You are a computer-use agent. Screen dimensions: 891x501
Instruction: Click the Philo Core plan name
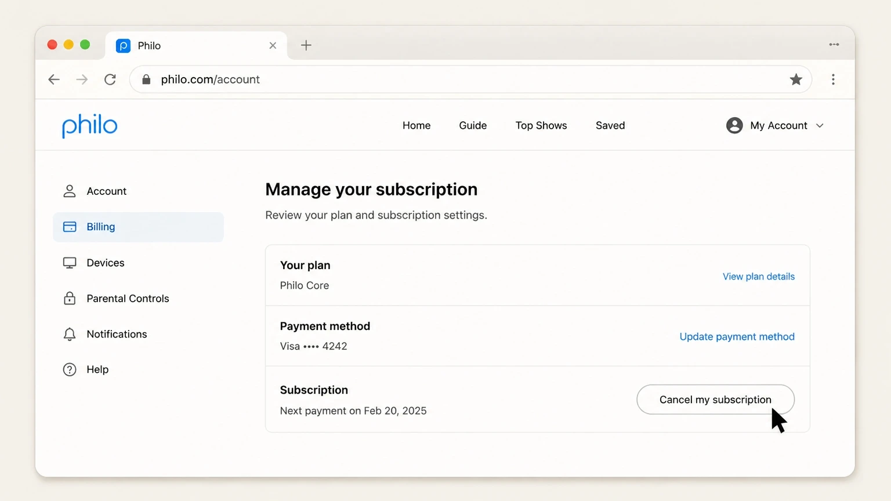pyautogui.click(x=305, y=285)
